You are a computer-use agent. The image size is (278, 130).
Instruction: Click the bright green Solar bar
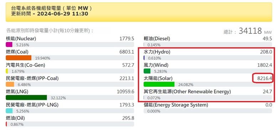159,84
